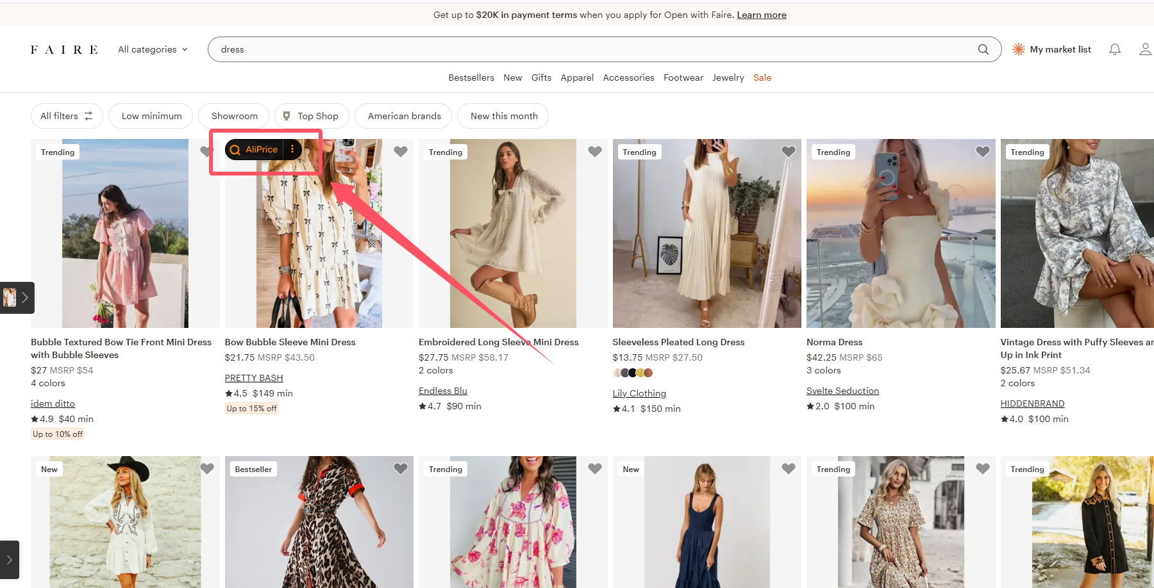This screenshot has width=1154, height=588.
Task: Favorite the Bestseller leopard dress
Action: [401, 469]
